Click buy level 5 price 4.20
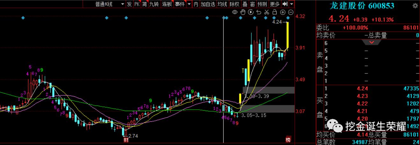420x145 pixels. 362,119
